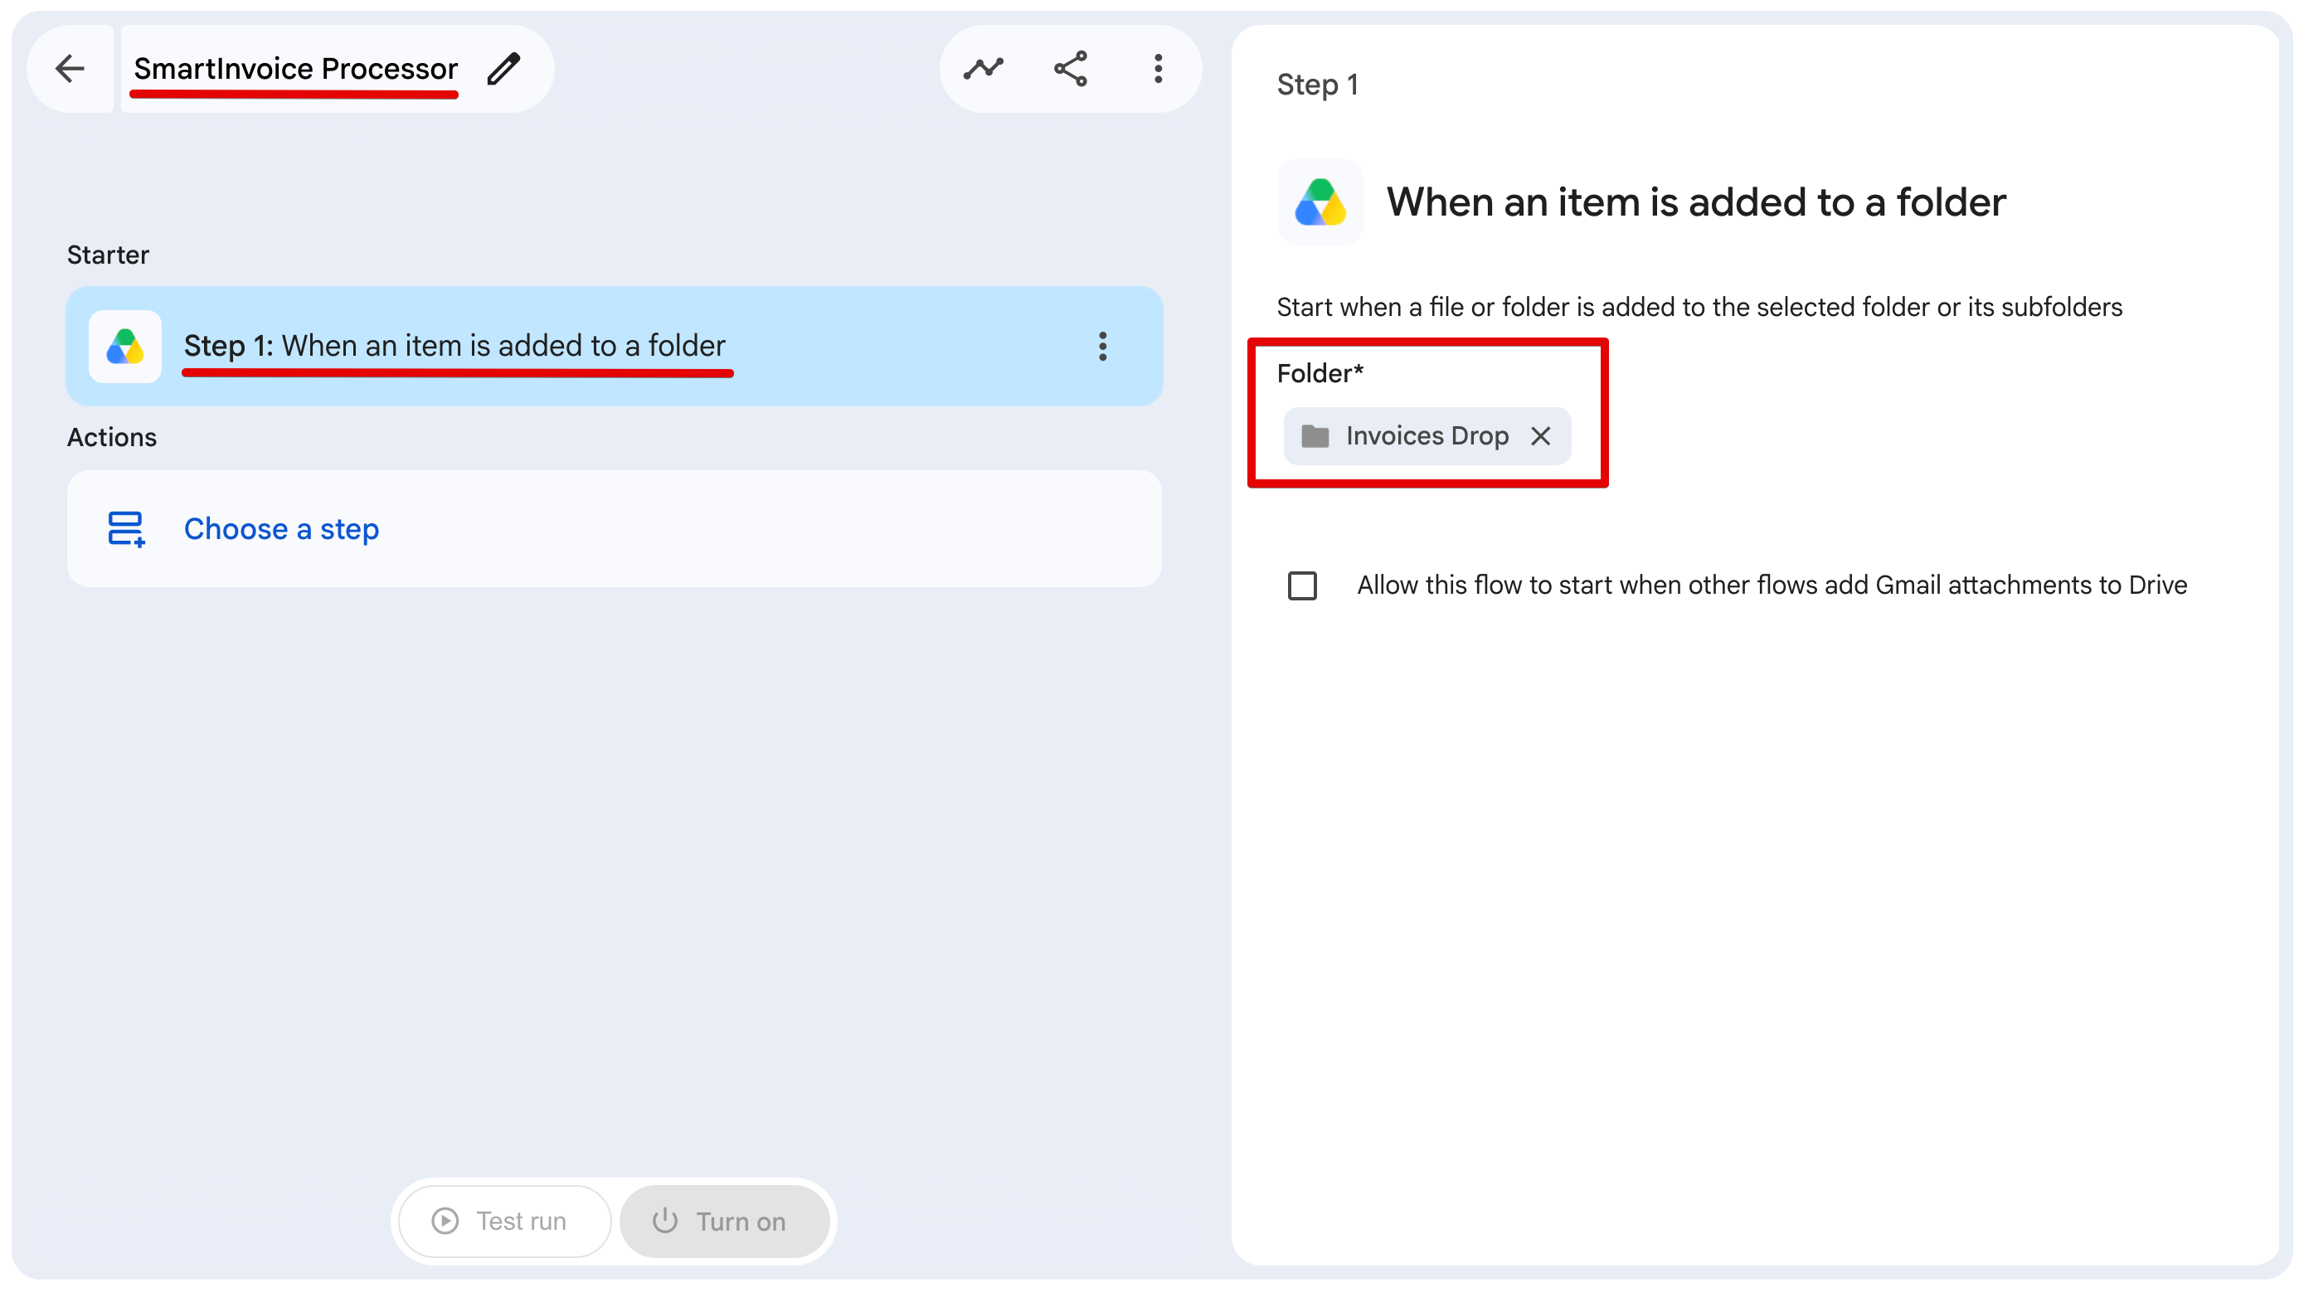Open Step 1 three-dot options menu
Viewport: 2304px width, 1292px height.
pos(1103,346)
